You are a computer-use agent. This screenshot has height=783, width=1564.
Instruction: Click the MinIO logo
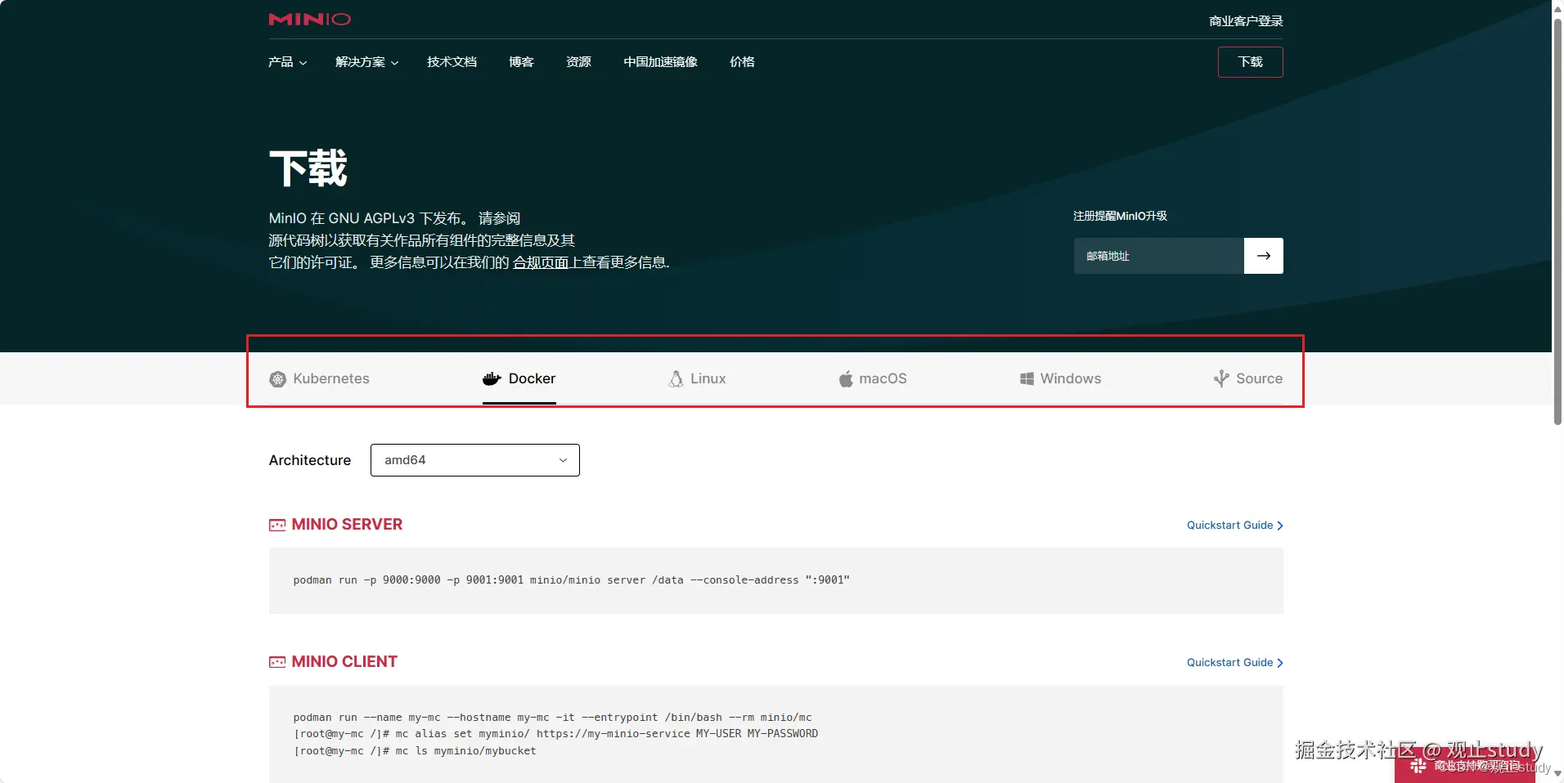click(x=309, y=19)
